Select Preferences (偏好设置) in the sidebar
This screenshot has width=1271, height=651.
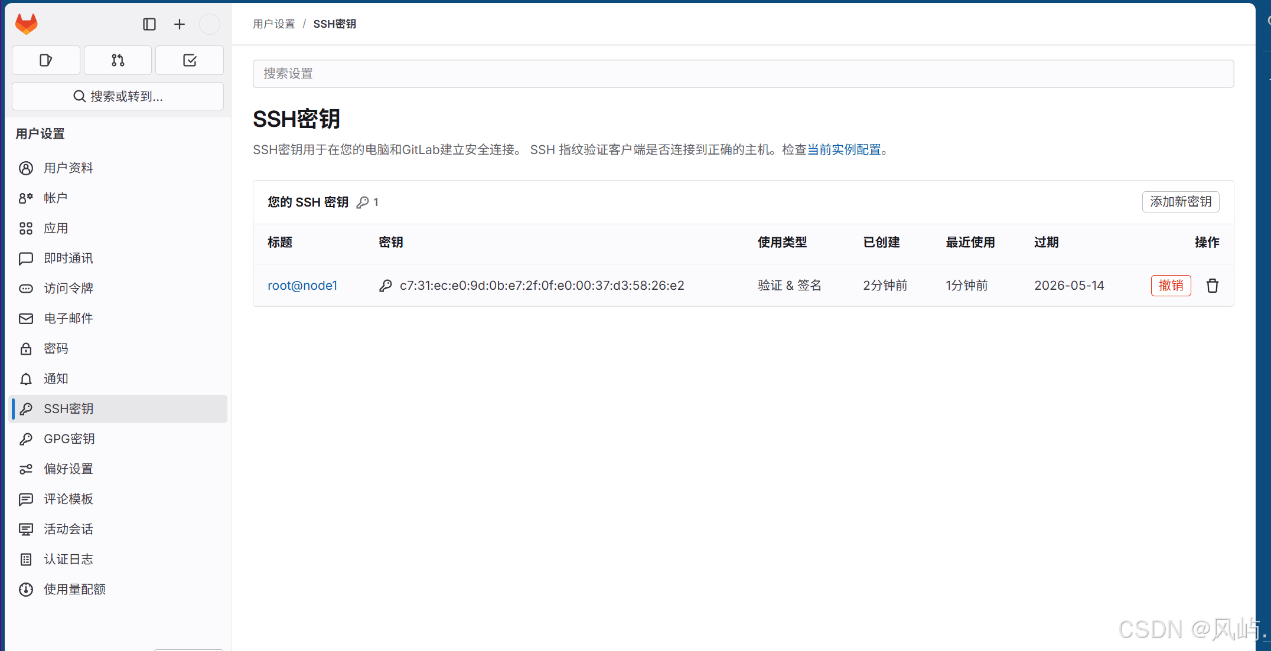click(69, 469)
